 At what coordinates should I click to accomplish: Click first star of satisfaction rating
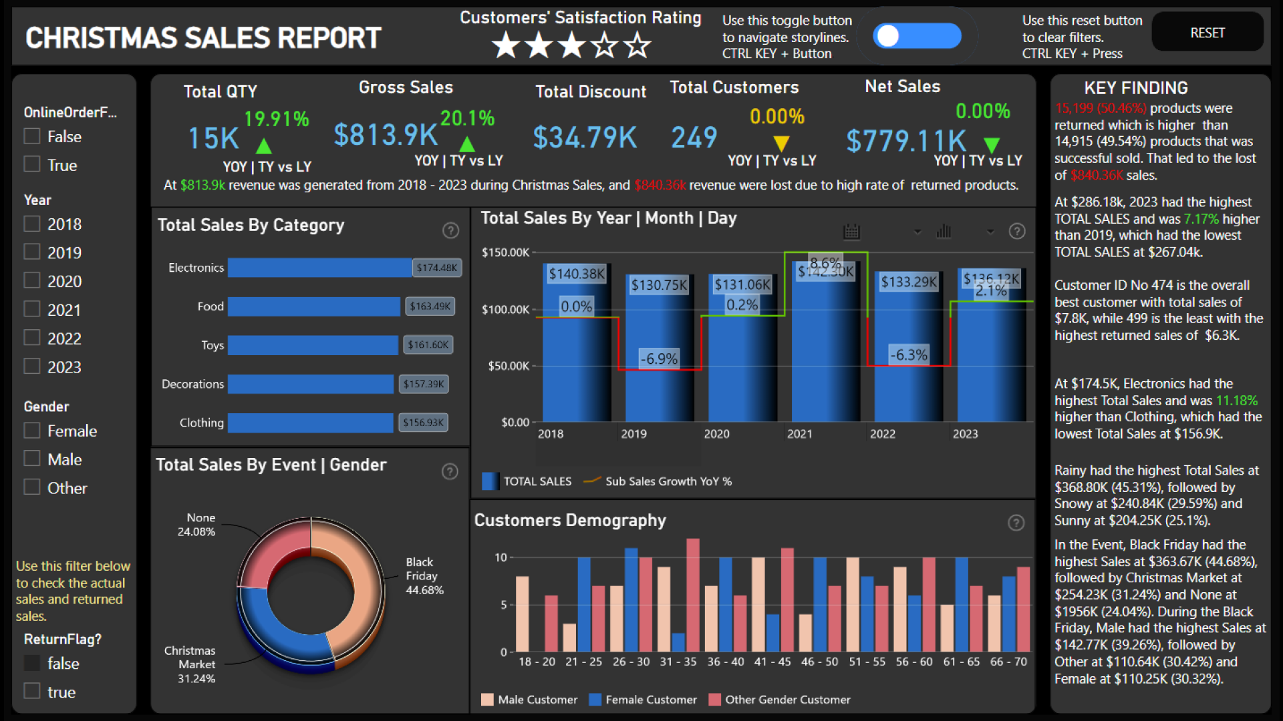coord(506,45)
